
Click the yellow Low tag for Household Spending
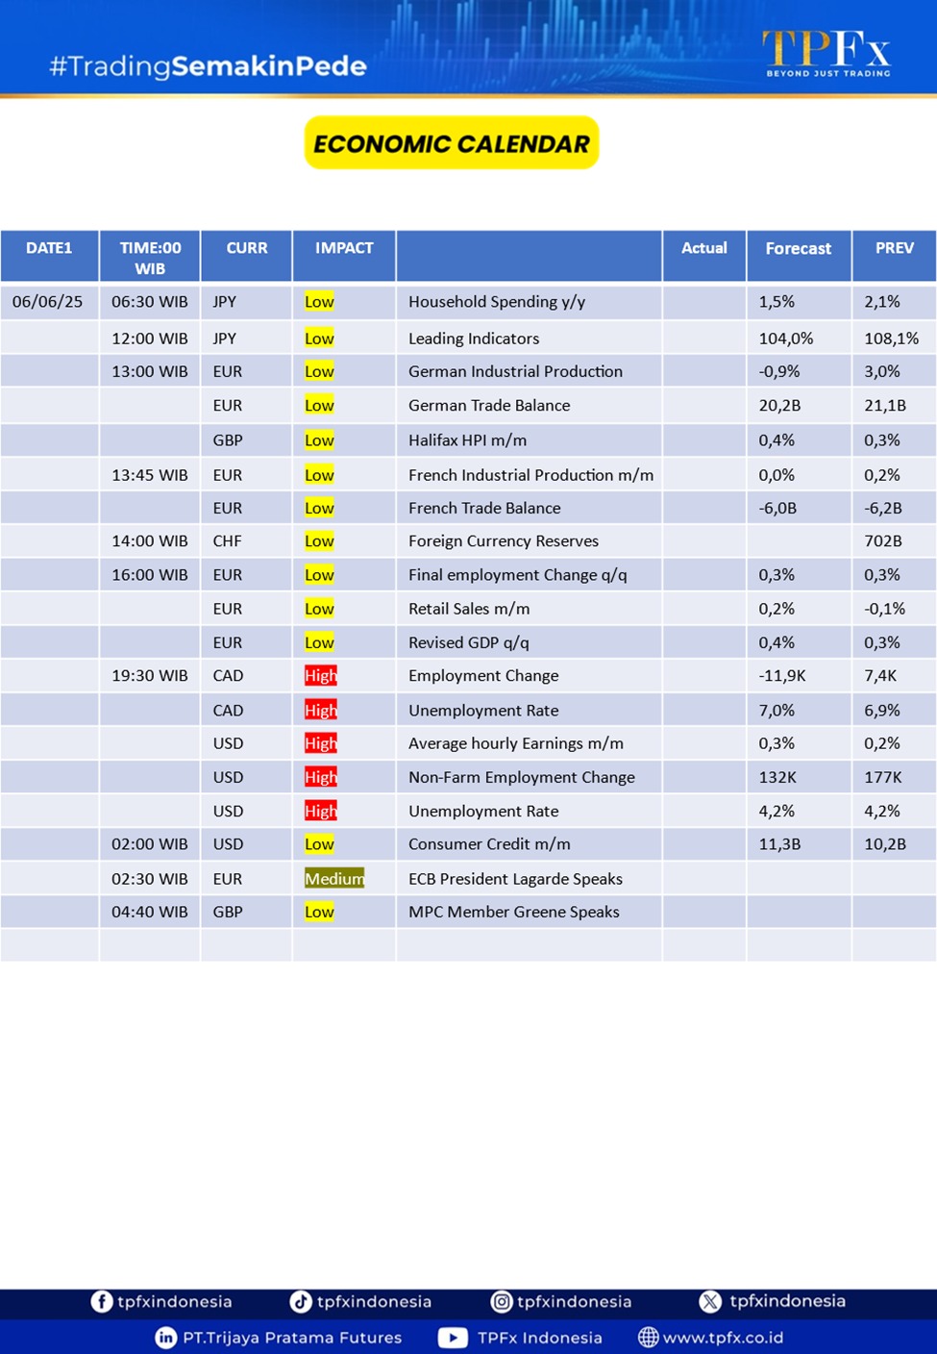pos(319,301)
